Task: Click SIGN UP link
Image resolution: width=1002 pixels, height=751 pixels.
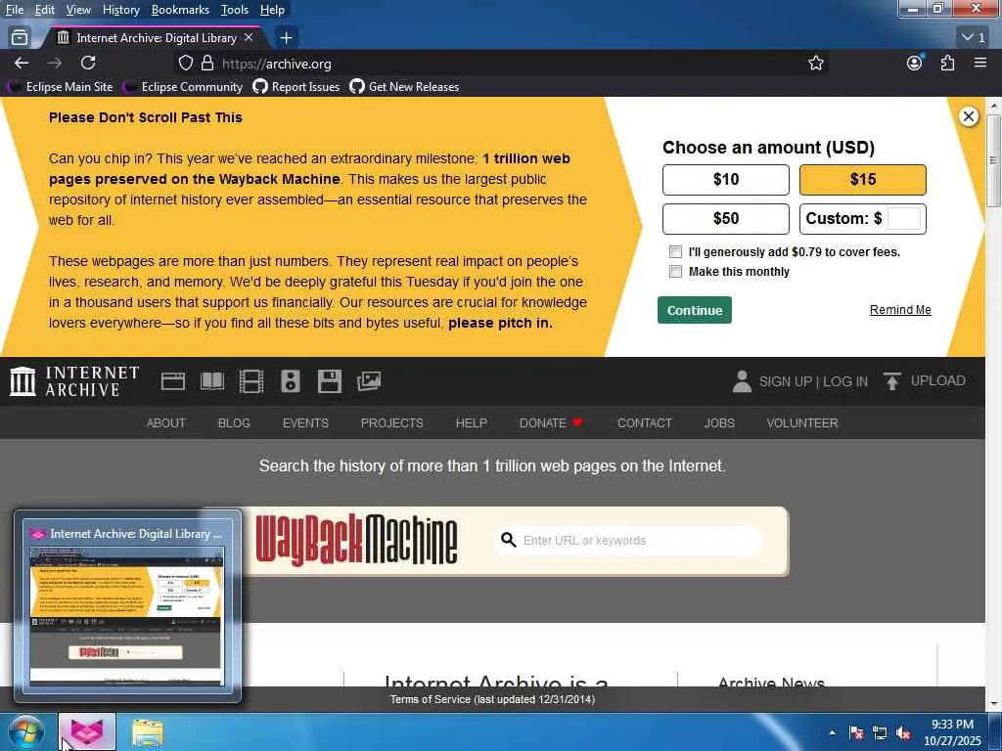Action: (x=786, y=382)
